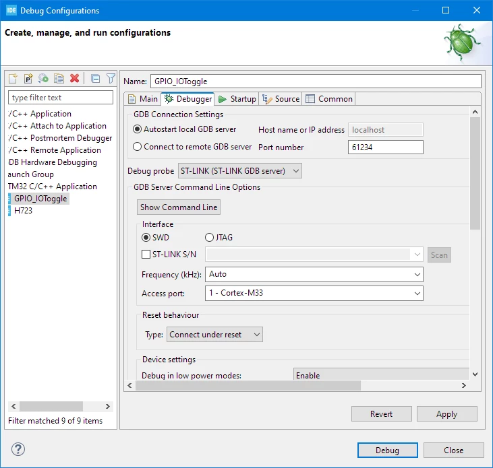Click Show Command Line button
Image resolution: width=493 pixels, height=468 pixels.
179,207
